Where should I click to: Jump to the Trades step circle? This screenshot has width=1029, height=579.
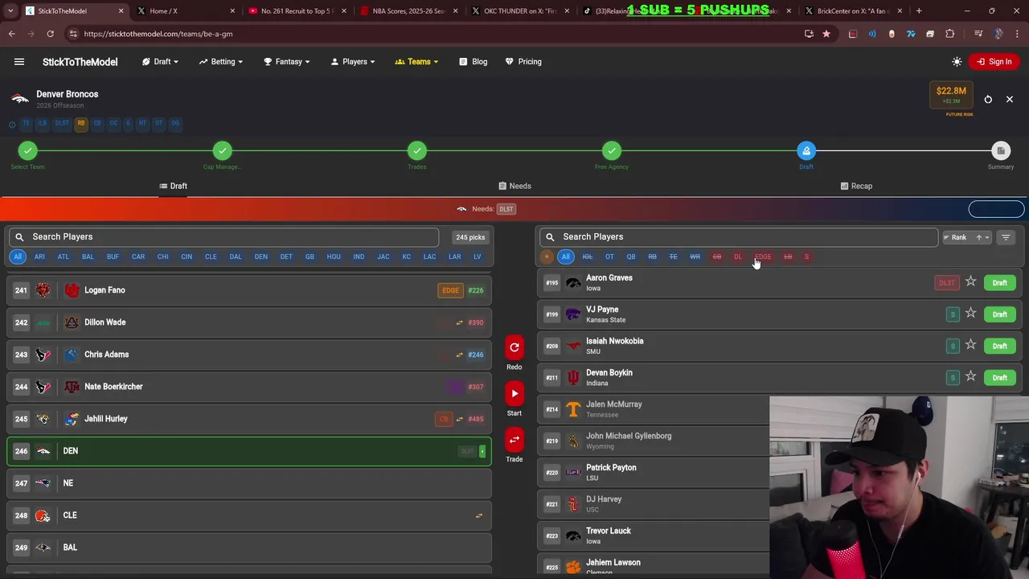tap(417, 150)
